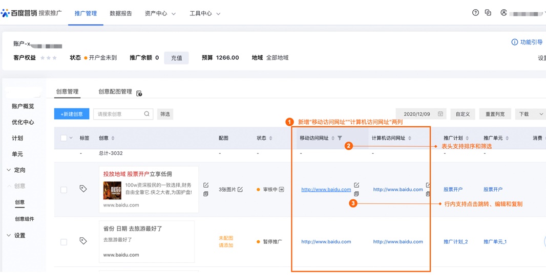546x275 pixels.
Task: Click the 请搜索创意 search field
Action: (x=119, y=114)
